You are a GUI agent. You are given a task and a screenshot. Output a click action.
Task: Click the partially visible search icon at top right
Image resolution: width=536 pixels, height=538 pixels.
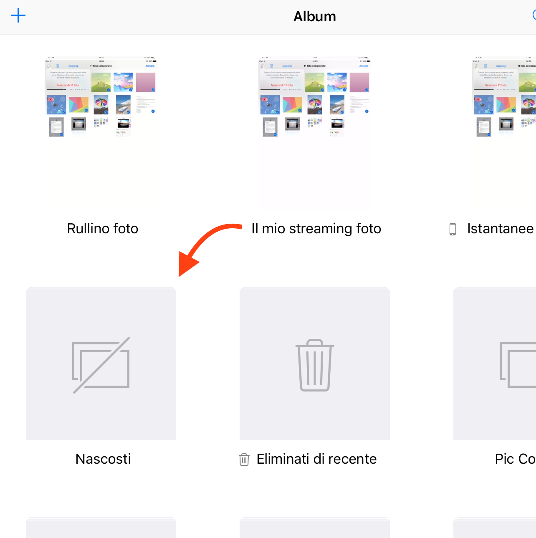tap(534, 15)
